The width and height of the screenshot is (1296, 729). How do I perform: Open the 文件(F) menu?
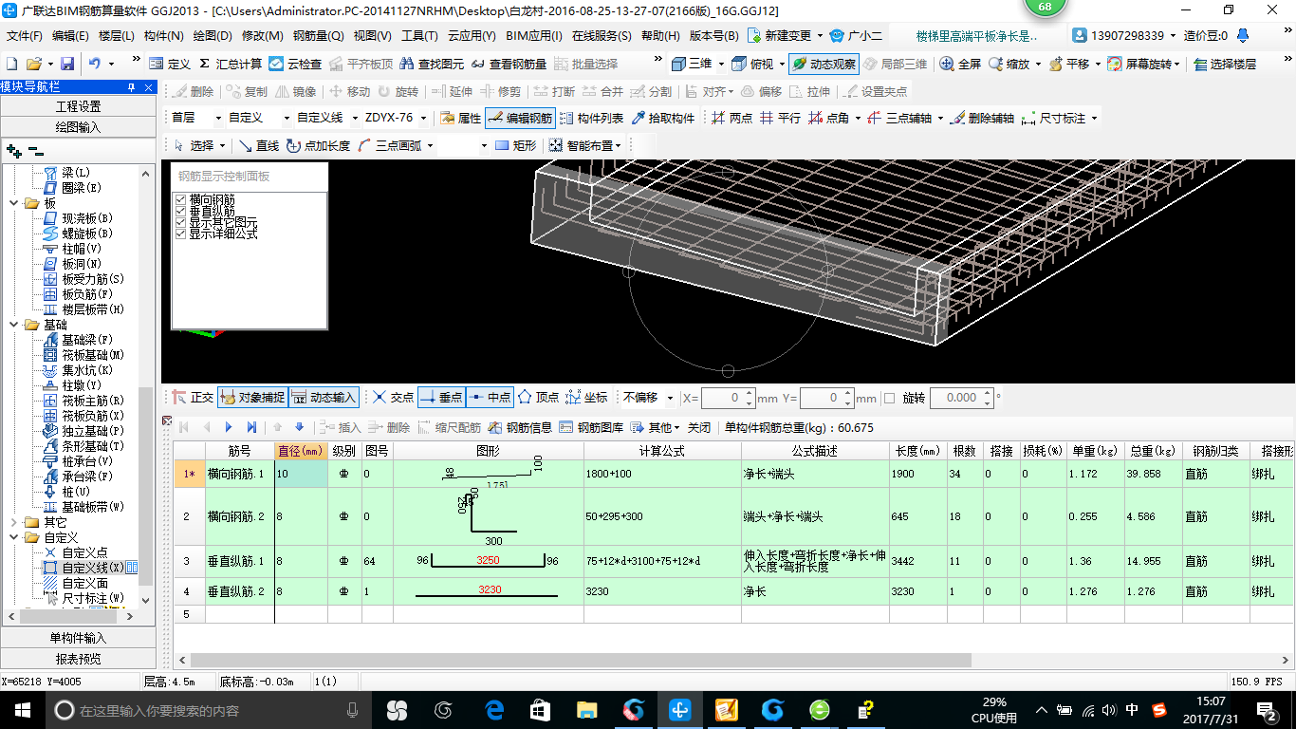pos(25,36)
